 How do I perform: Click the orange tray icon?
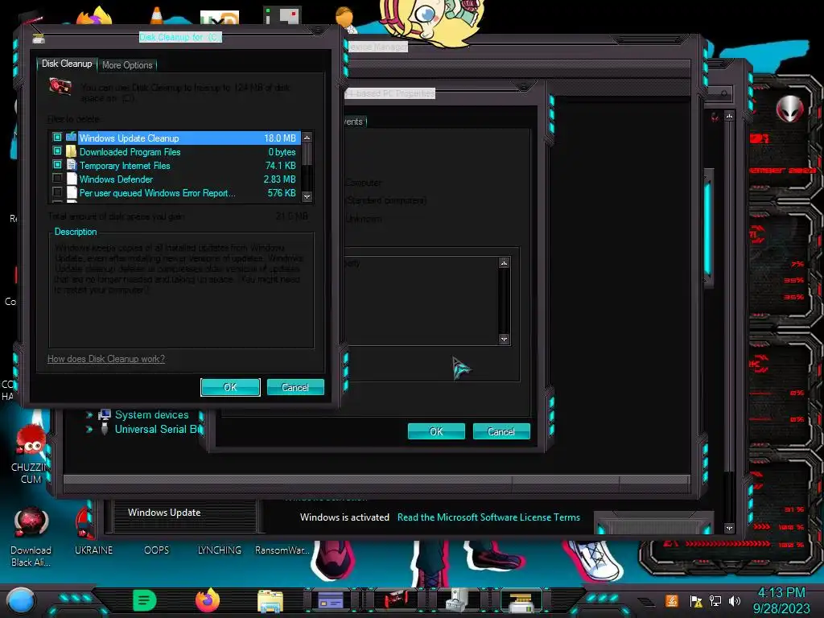point(672,600)
